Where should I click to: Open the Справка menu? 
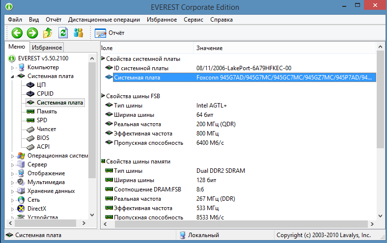[x=221, y=20]
